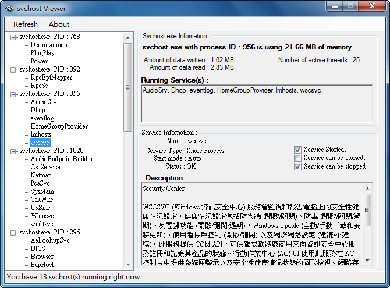Viewport: 390px width, 288px height.
Task: Collapse the svchost.exe PID : 892 node
Action: [x=13, y=70]
